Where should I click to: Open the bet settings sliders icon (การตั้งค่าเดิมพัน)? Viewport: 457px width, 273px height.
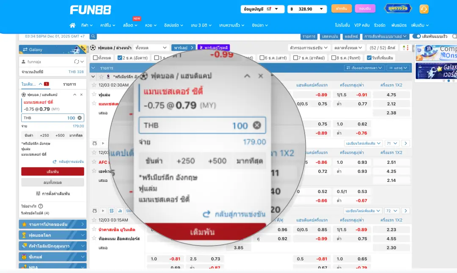pos(38,194)
